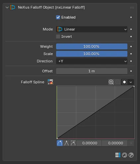Set handle type to Auto
The image size is (140, 164).
tap(60, 143)
